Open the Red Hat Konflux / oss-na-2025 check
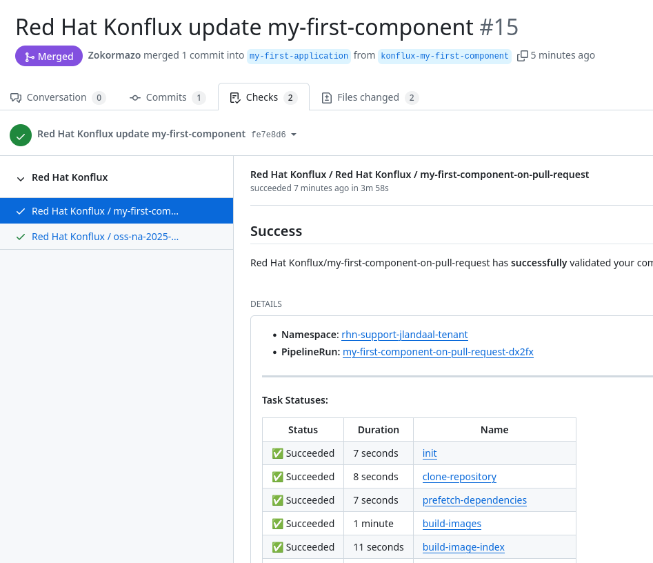 click(x=105, y=237)
